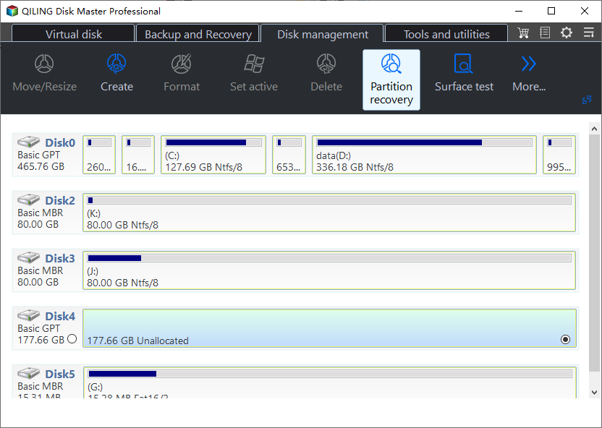This screenshot has width=602, height=428.
Task: Select the (C:) 127.69 GB partition
Action: (x=213, y=155)
